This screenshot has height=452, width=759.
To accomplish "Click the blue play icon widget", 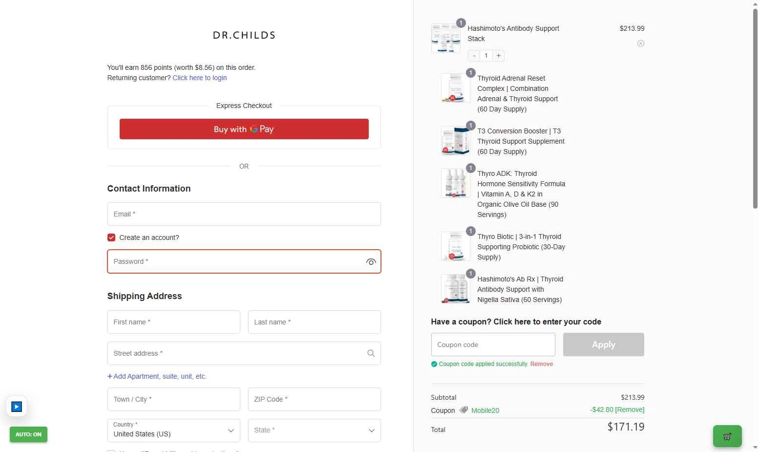I will pos(17,407).
